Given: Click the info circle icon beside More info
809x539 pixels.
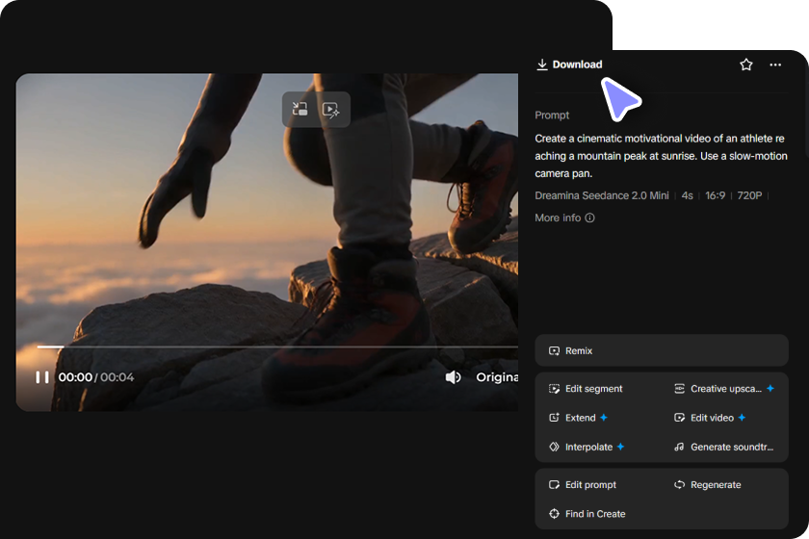Looking at the screenshot, I should (589, 218).
